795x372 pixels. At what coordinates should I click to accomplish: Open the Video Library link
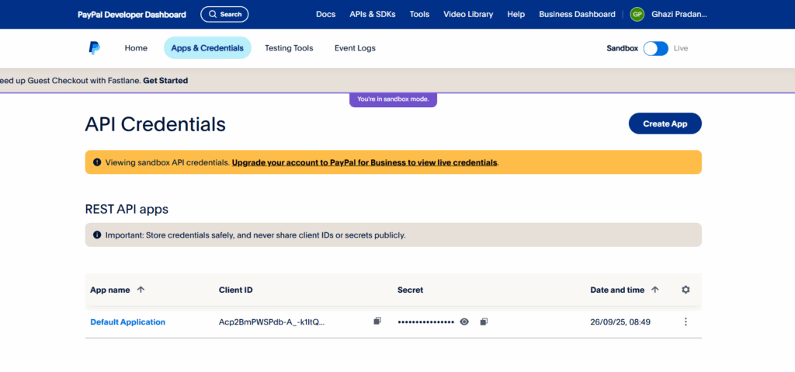(x=468, y=14)
